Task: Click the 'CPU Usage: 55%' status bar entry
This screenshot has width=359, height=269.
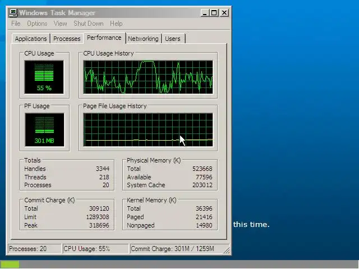Action: (95, 249)
